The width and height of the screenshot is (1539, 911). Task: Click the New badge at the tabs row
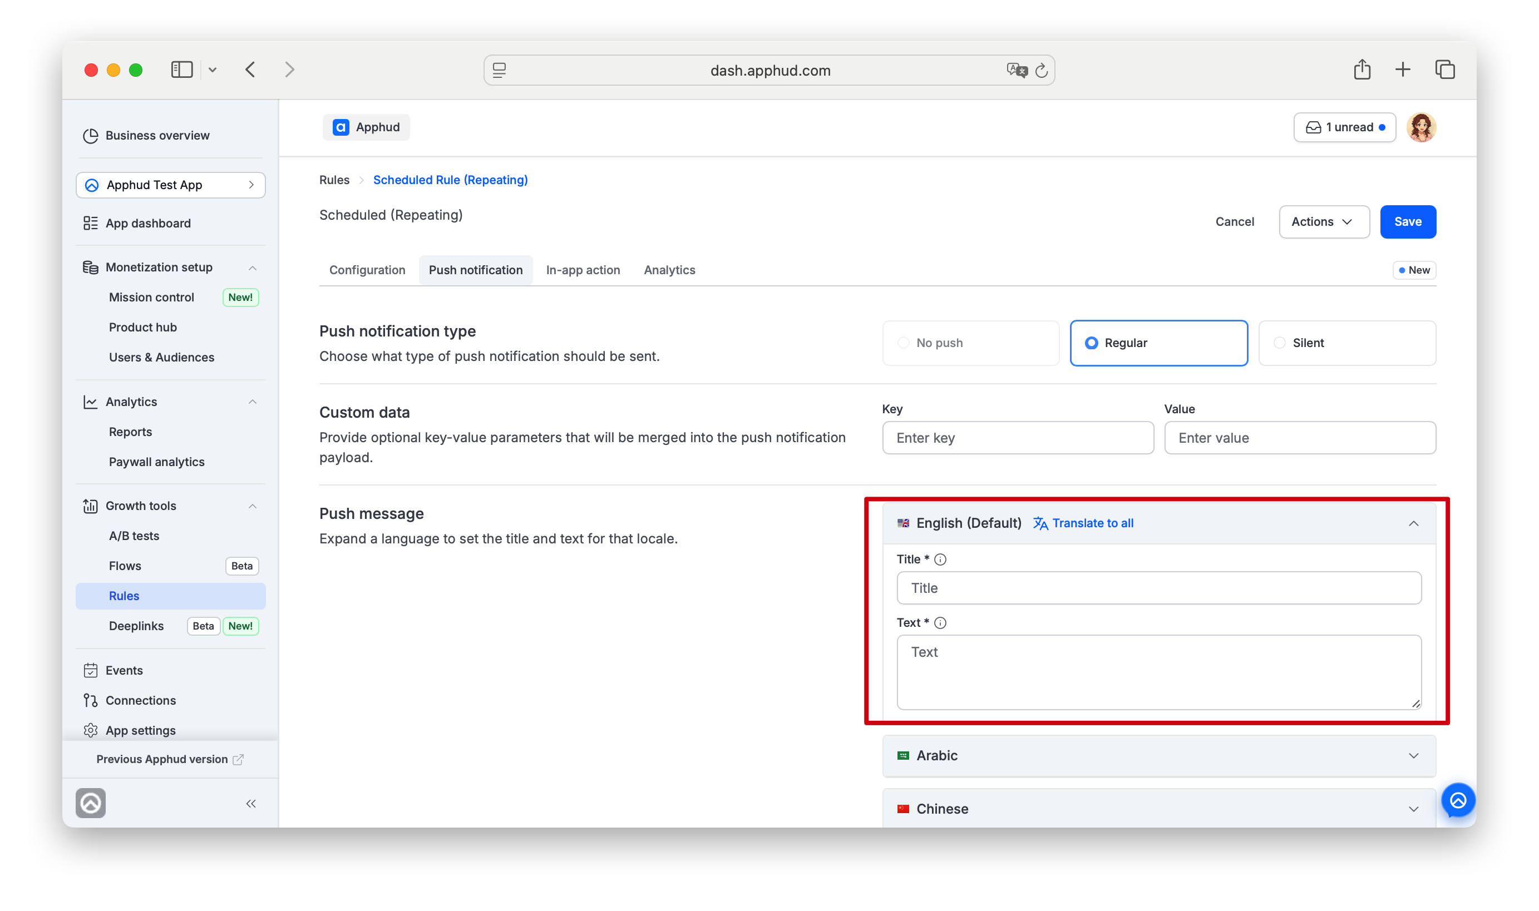click(1414, 270)
